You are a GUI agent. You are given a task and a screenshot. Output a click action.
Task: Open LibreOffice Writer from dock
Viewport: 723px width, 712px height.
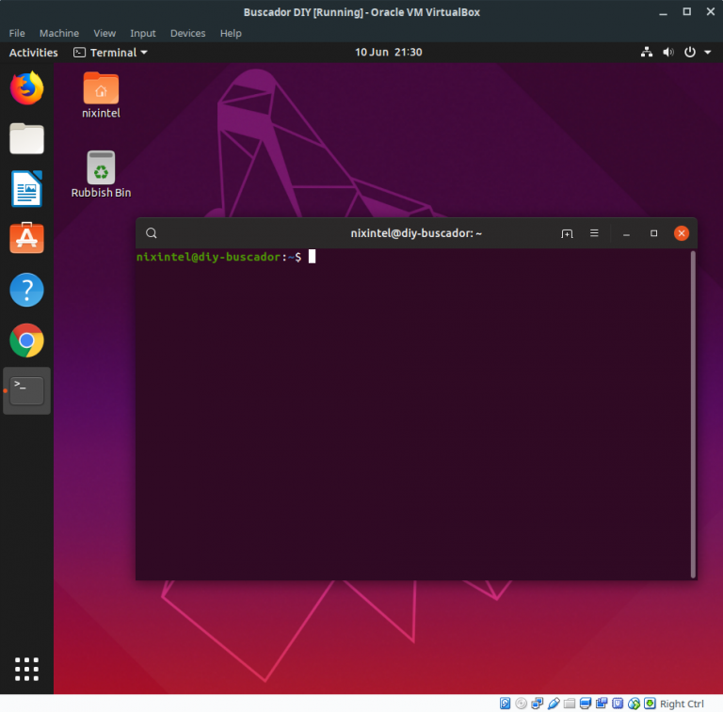[26, 189]
